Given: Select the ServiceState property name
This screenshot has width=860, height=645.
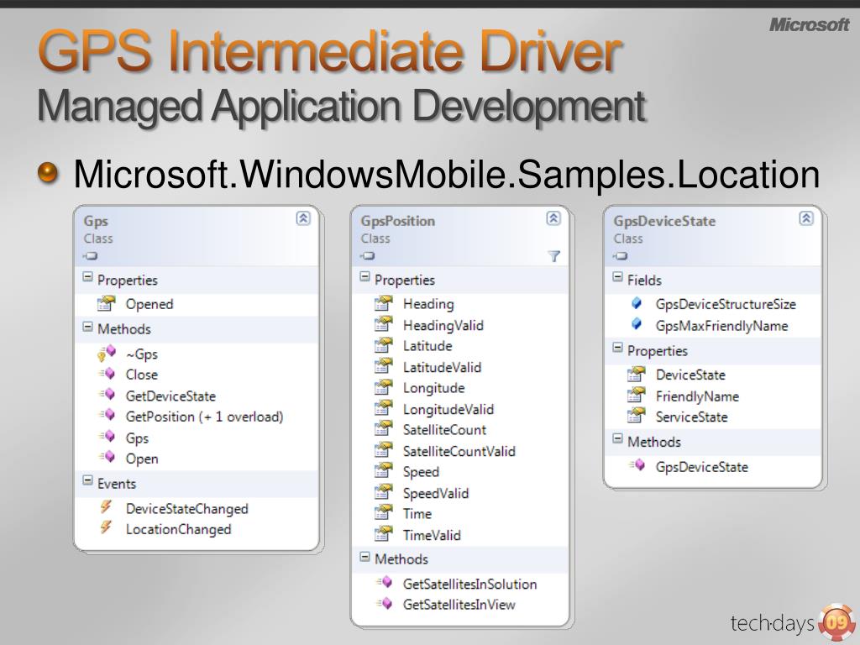Looking at the screenshot, I should coord(692,417).
